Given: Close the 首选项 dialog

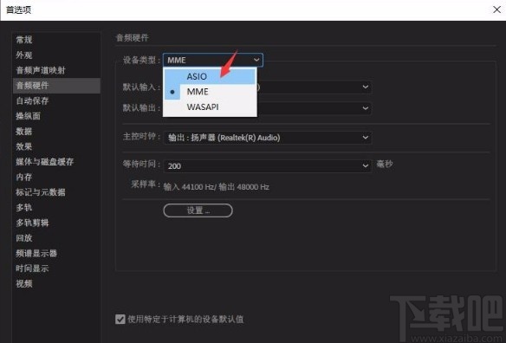Looking at the screenshot, I should [497, 10].
